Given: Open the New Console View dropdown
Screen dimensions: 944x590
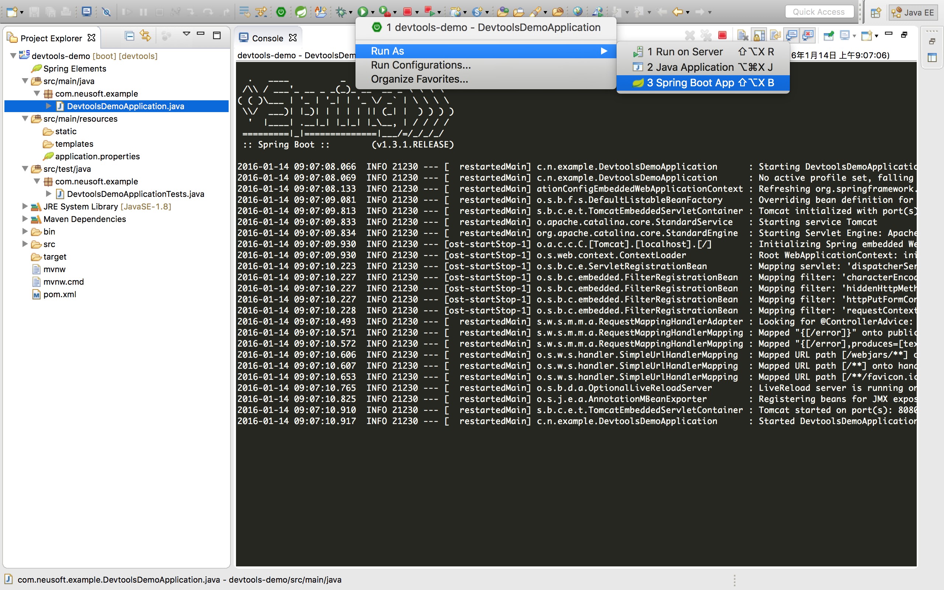Looking at the screenshot, I should click(x=877, y=36).
